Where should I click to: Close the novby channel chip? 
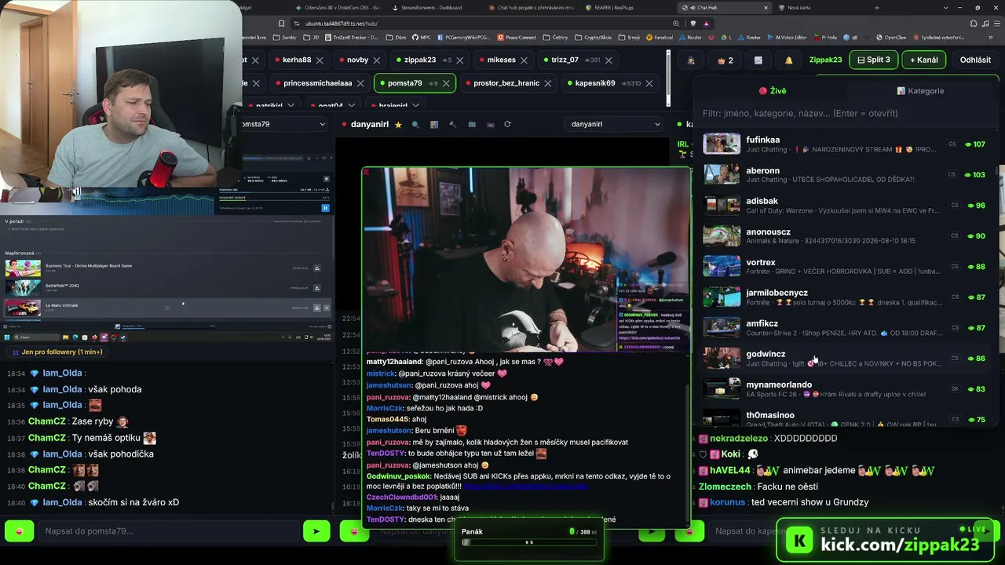[x=377, y=60]
